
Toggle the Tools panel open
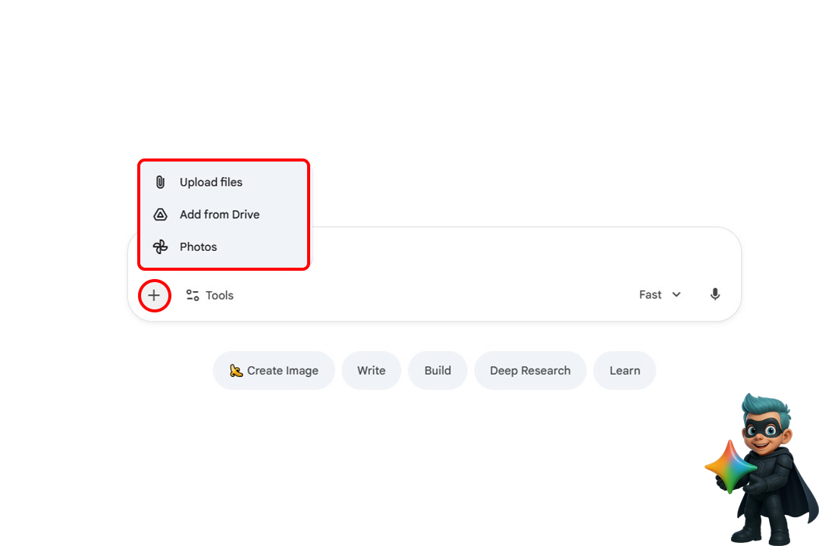pos(209,295)
